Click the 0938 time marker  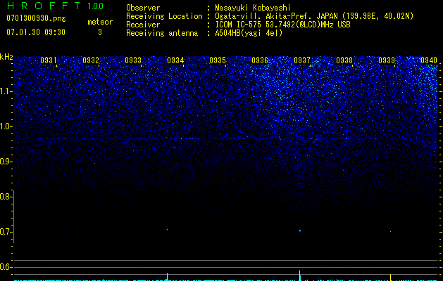344,60
